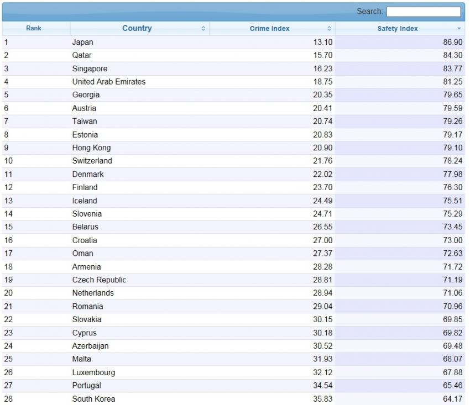
Task: Select the Luxembourg country cell
Action: pos(140,372)
